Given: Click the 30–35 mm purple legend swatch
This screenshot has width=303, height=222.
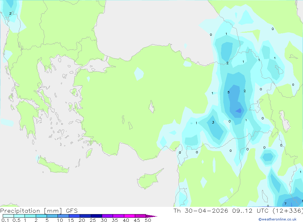Looking at the screenshot, I should [x=108, y=216].
